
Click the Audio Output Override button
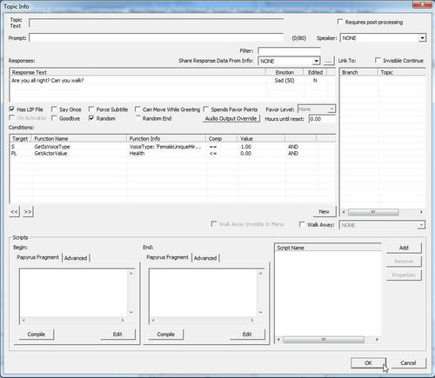(231, 118)
